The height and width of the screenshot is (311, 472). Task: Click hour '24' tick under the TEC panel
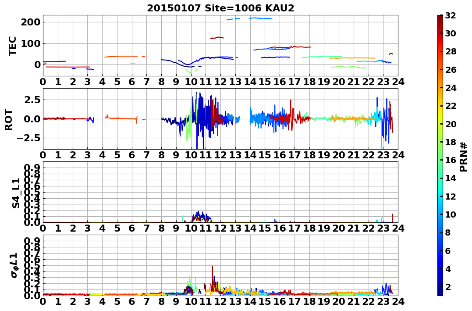coord(398,82)
